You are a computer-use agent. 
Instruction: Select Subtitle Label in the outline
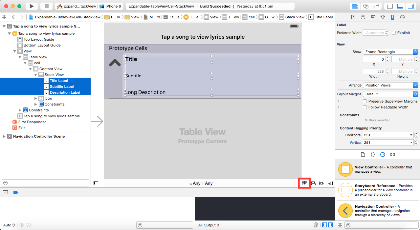coord(62,86)
